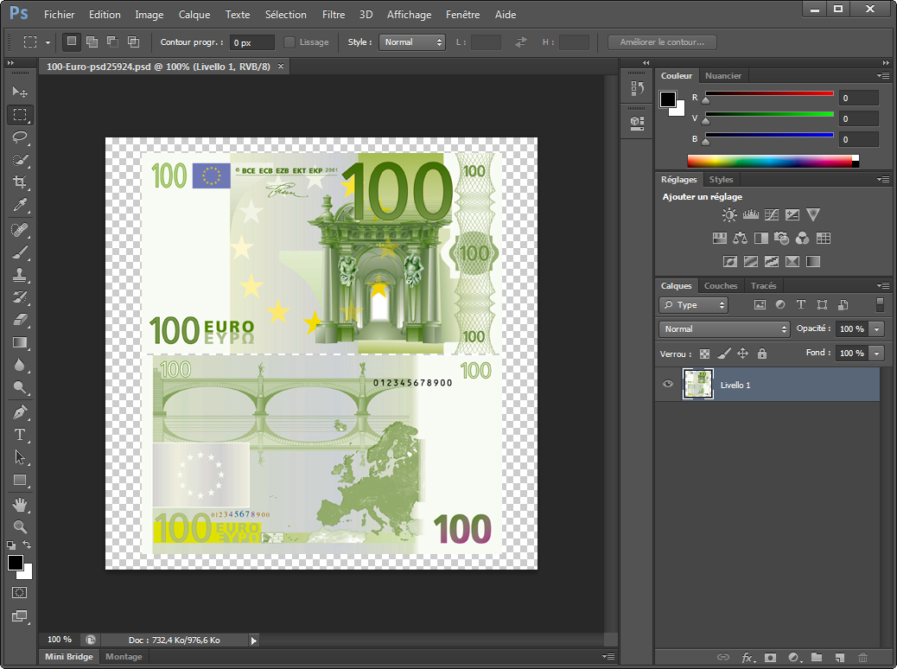
Task: Select the Move tool
Action: click(x=20, y=92)
